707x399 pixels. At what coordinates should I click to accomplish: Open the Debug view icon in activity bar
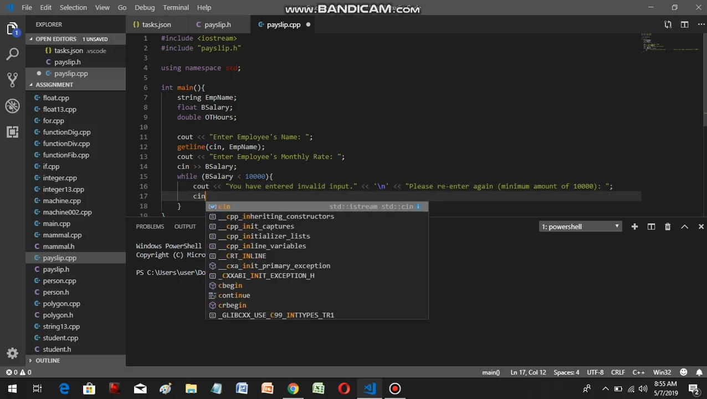tap(13, 106)
